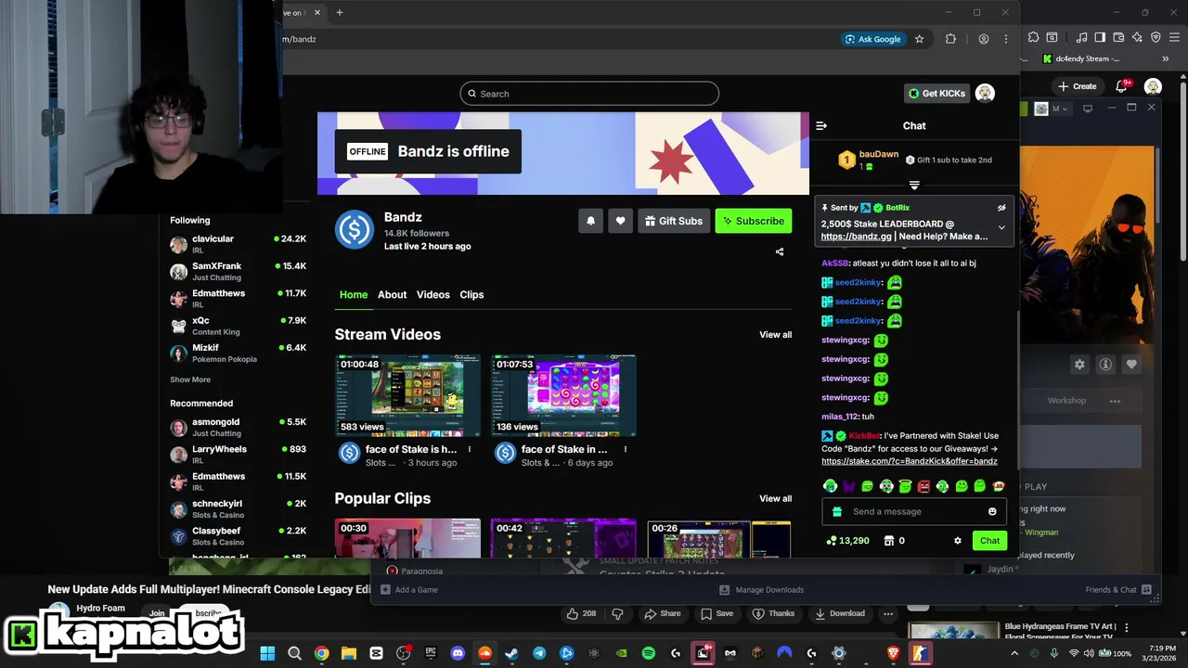Open asmongold channel in Recommended
This screenshot has height=668, width=1188.
tap(238, 428)
